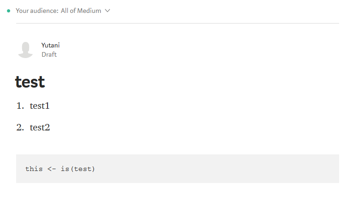Click the blank area right of Yutani byline
Image resolution: width=358 pixels, height=212 pixels.
(x=200, y=50)
